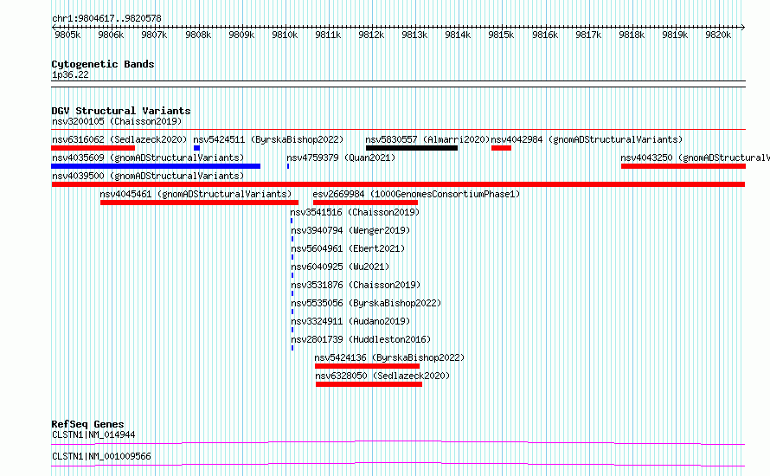
Task: Select the nsv5424136 red variant bar
Action: pos(368,366)
